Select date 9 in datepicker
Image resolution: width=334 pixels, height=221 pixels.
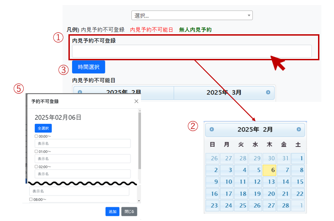212,182
